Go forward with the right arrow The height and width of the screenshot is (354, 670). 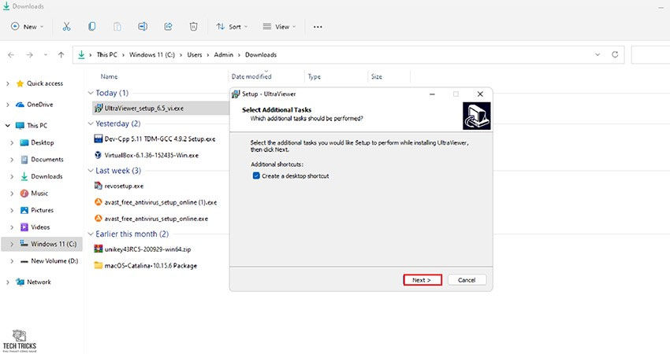[29, 54]
